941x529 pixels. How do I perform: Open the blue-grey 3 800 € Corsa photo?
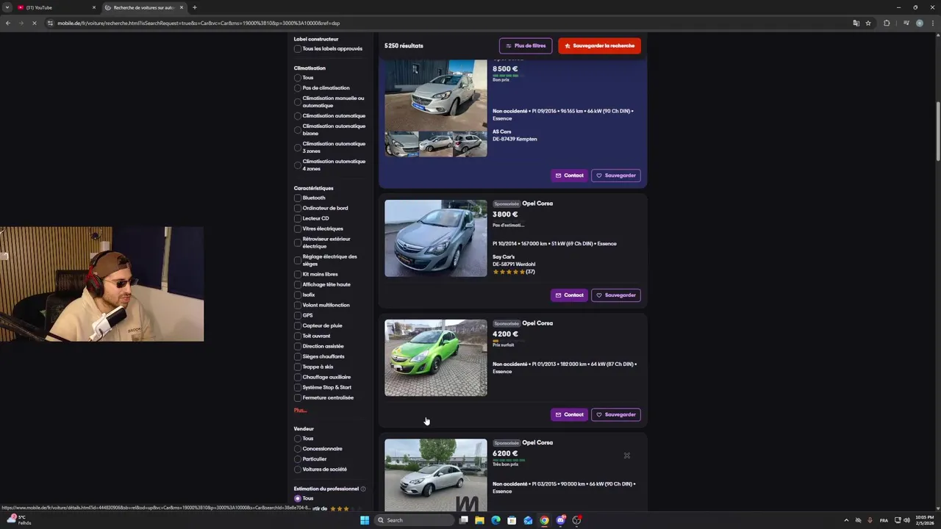tap(435, 238)
